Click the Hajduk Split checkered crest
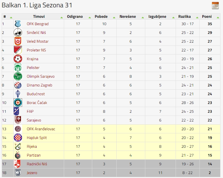 click(x=18, y=138)
